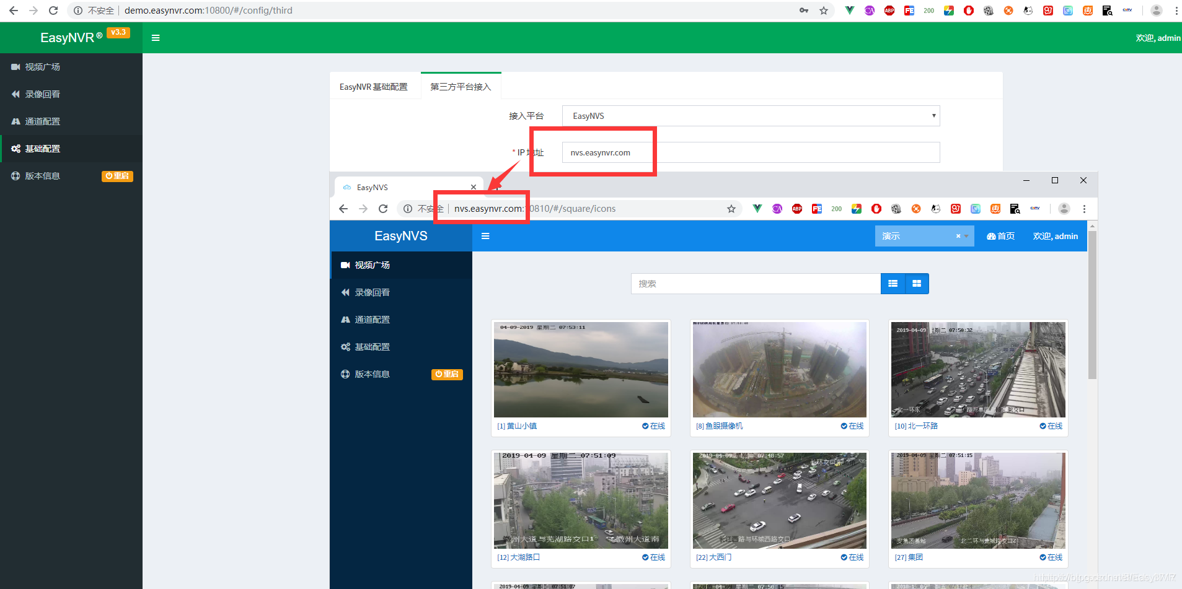Click 欢迎, admin in the EasyNVR header

tap(1158, 38)
